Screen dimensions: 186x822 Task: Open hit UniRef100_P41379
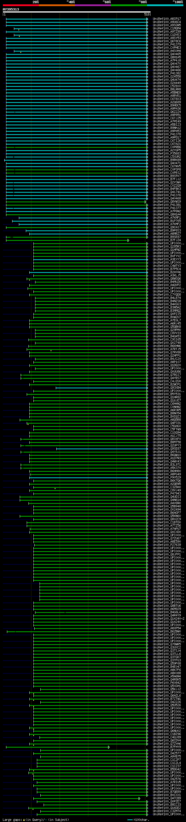(x=167, y=44)
